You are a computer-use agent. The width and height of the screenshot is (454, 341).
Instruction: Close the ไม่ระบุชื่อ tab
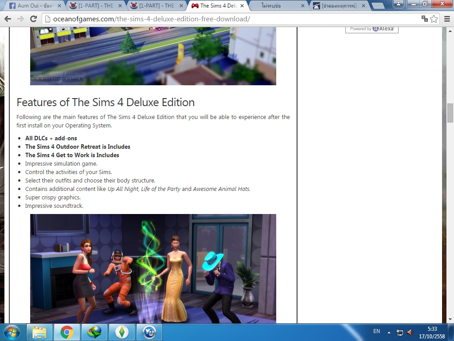point(303,5)
